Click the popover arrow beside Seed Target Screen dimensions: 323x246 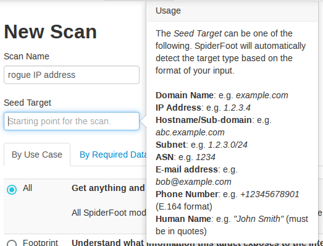143,121
